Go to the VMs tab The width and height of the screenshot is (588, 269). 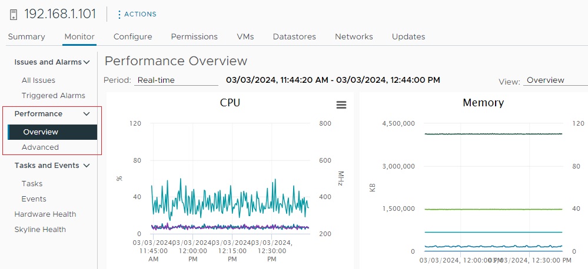(x=245, y=36)
